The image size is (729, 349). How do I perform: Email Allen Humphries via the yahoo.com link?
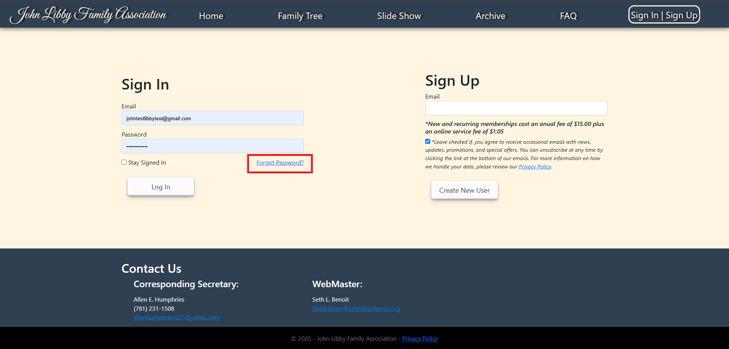177,318
